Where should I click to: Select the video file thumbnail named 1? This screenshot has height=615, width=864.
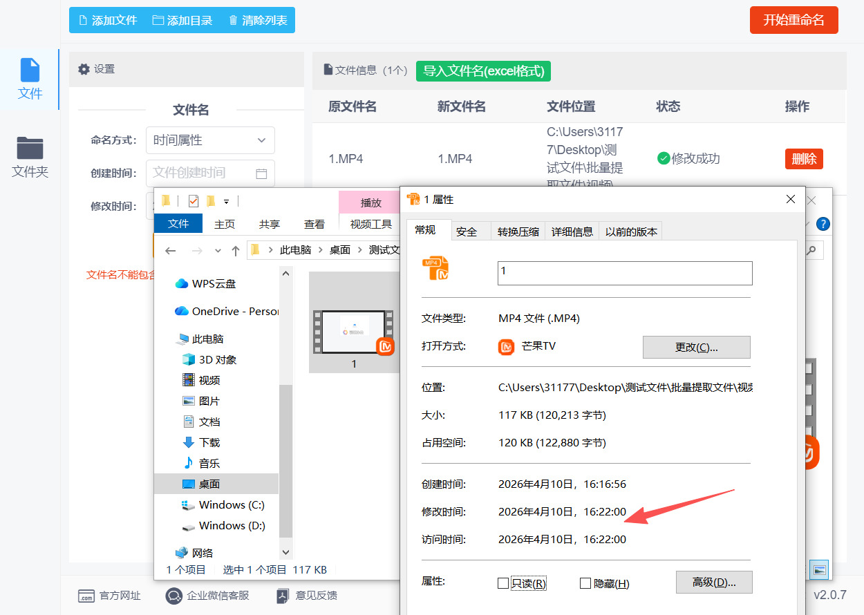[354, 322]
